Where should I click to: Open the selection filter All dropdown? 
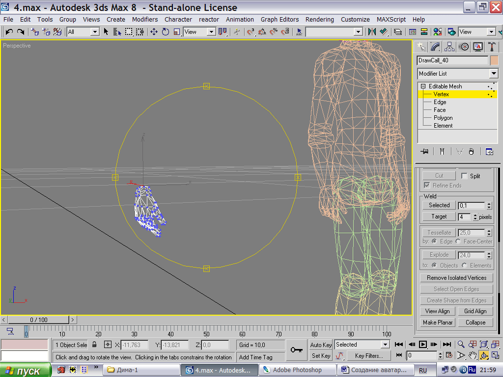click(x=95, y=32)
